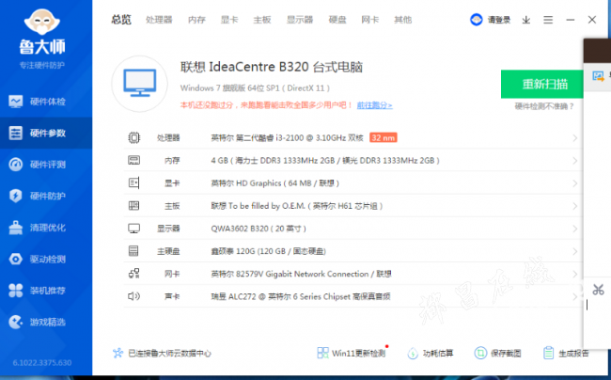This screenshot has height=380, width=611.
Task: Open the hamburger main menu
Action: tap(548, 20)
